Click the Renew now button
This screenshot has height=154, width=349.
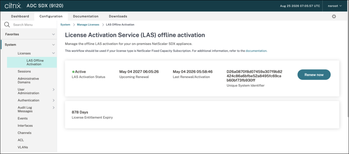(314, 75)
